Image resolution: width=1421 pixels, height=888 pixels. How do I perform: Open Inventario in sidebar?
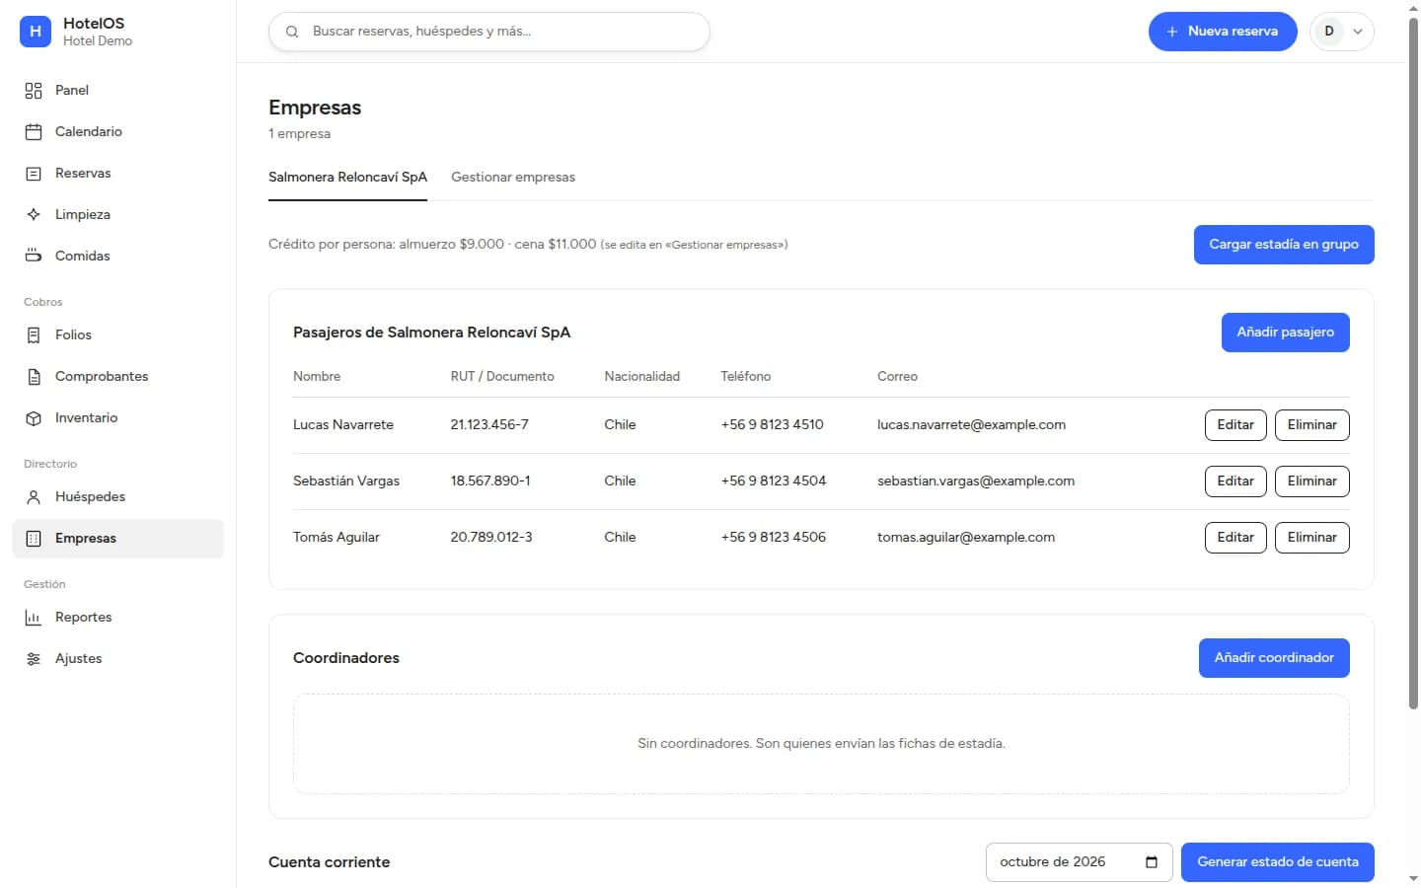(x=118, y=418)
